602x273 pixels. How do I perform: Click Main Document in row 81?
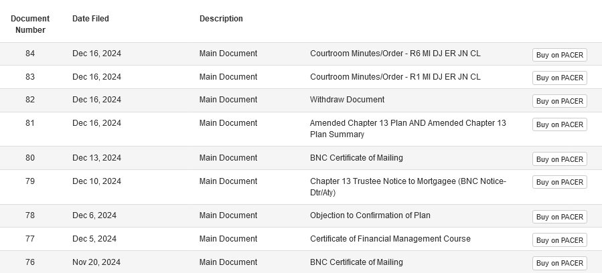[x=228, y=123]
